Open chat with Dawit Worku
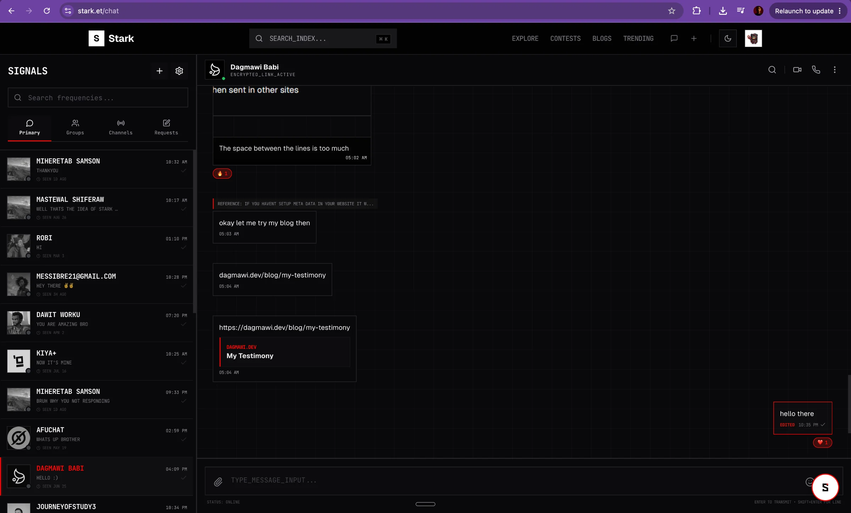This screenshot has height=513, width=851. click(97, 323)
